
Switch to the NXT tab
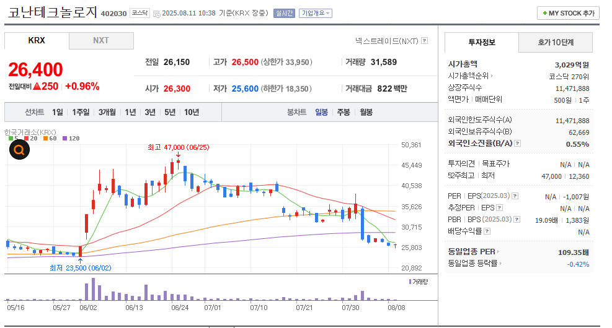coord(101,40)
